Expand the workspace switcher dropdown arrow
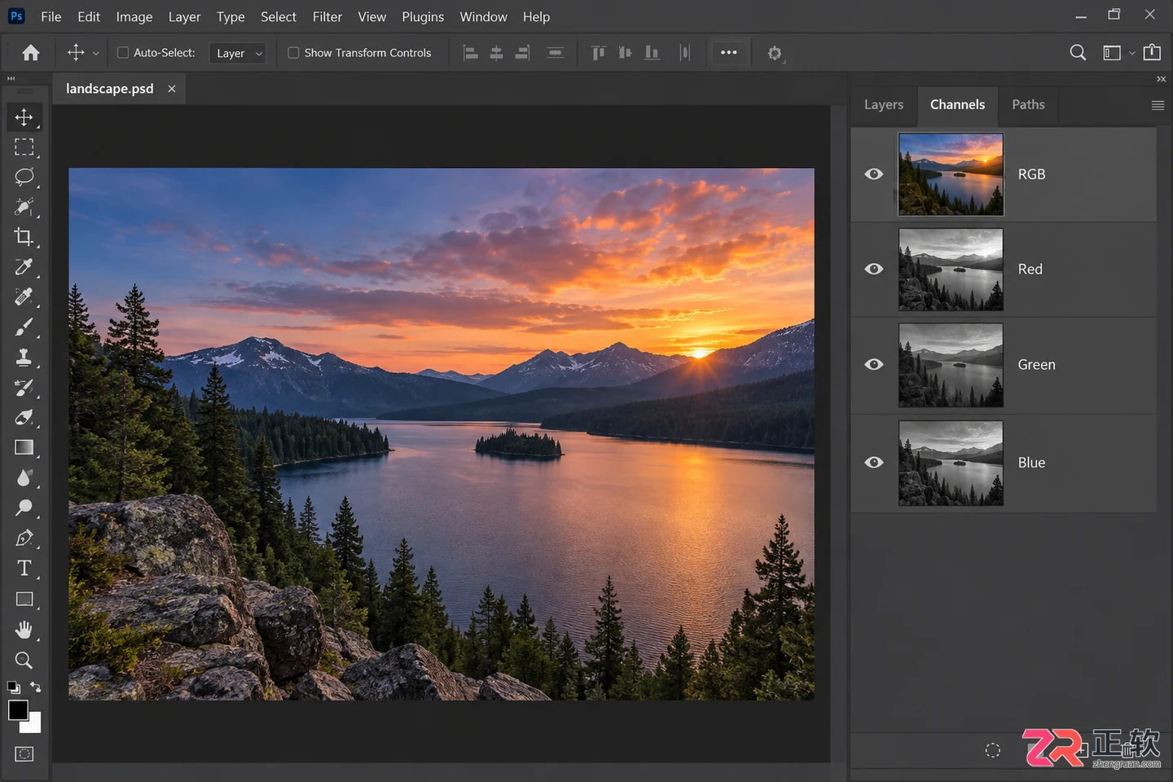Viewport: 1173px width, 782px height. pos(1131,53)
